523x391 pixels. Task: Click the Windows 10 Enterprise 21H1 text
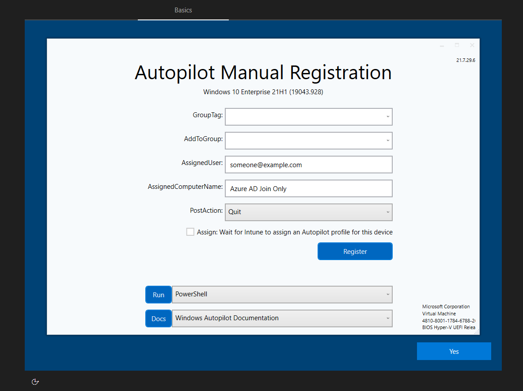click(263, 92)
